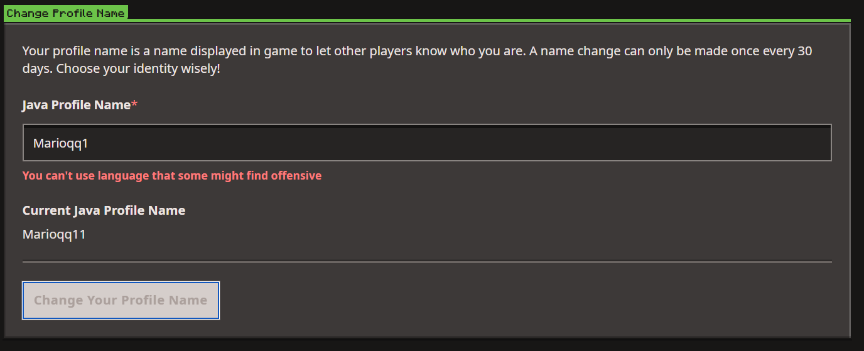Click the black area below the panel
This screenshot has height=351, width=864.
click(x=427, y=345)
